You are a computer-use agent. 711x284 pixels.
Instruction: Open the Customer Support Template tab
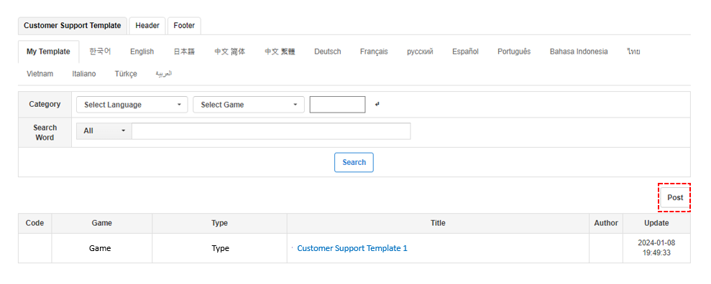point(73,26)
